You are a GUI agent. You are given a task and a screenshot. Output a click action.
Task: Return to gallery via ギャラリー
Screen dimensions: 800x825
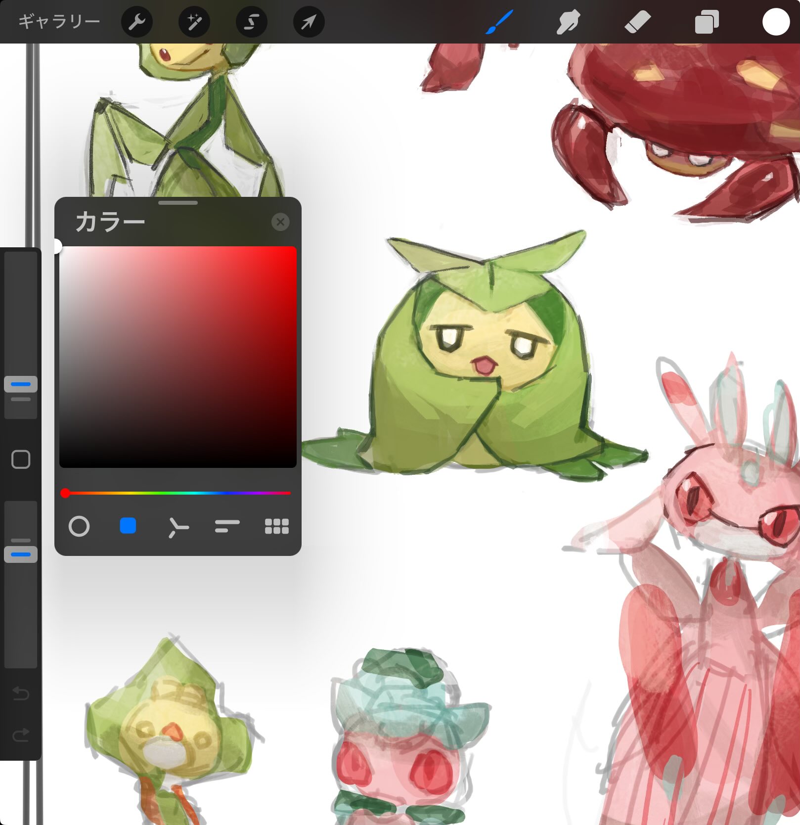pos(59,21)
